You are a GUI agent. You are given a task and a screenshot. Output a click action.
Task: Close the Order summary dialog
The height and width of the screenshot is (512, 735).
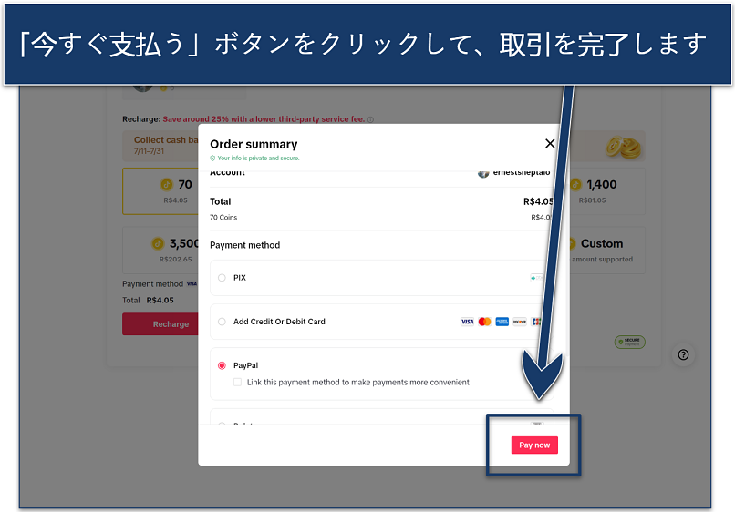pyautogui.click(x=550, y=143)
